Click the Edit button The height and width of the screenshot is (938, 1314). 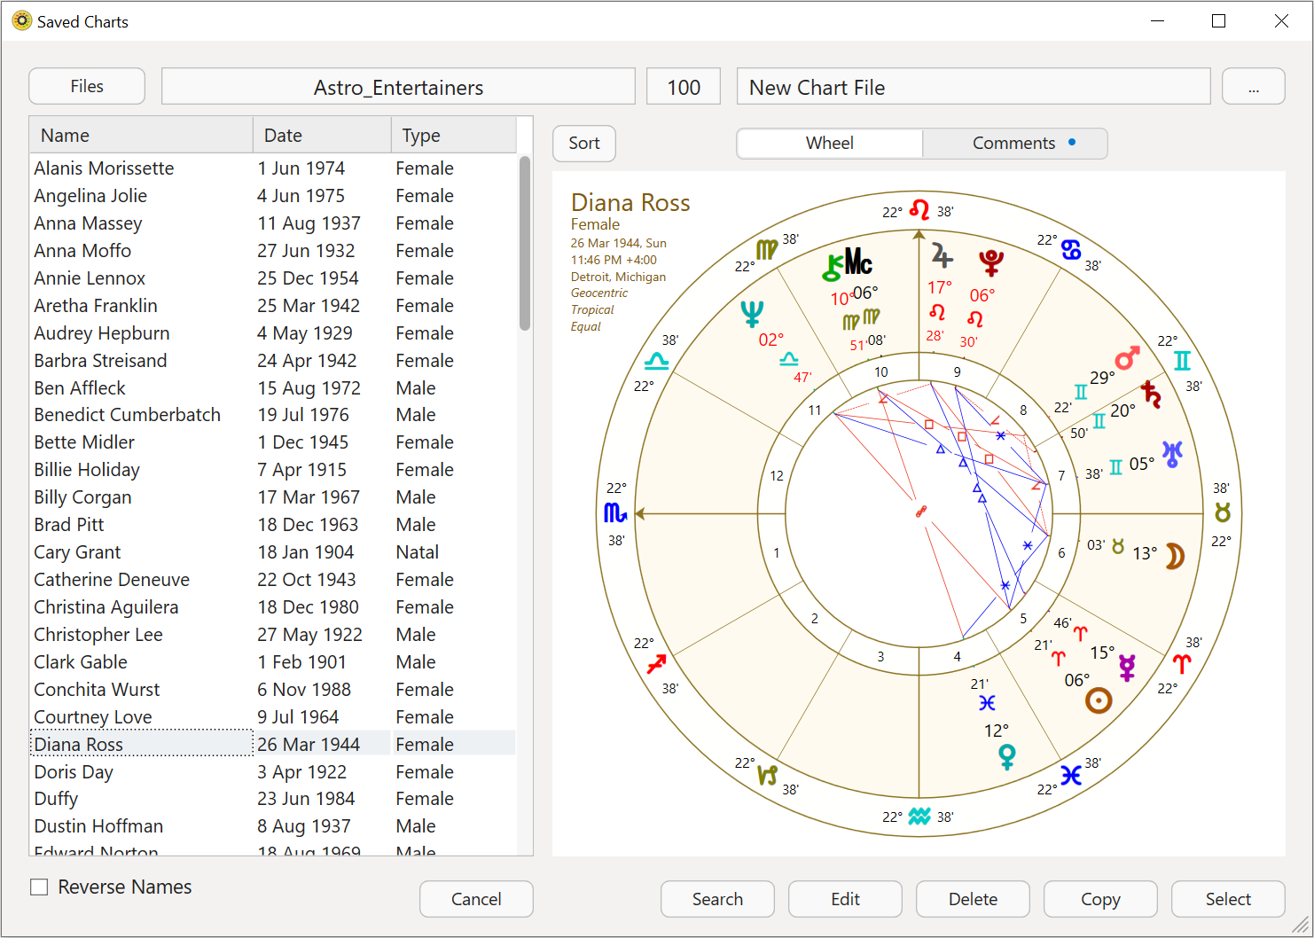coord(845,899)
